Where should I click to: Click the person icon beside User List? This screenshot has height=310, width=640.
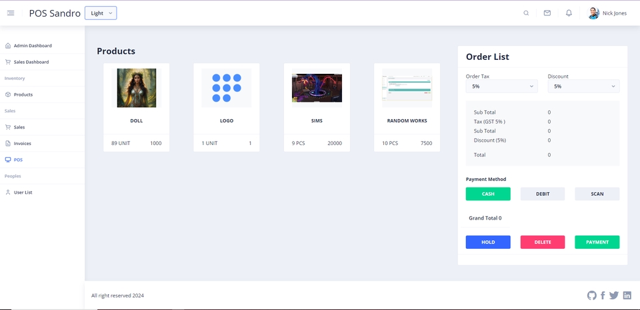(x=8, y=192)
